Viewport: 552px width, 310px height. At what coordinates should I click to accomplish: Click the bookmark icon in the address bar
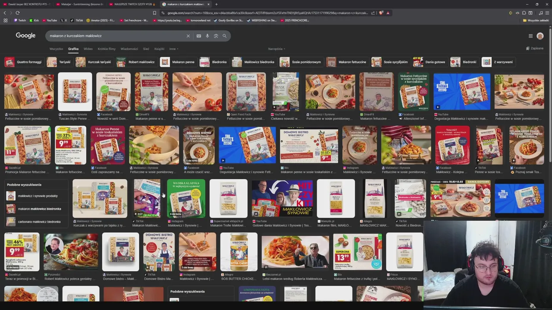(x=154, y=13)
